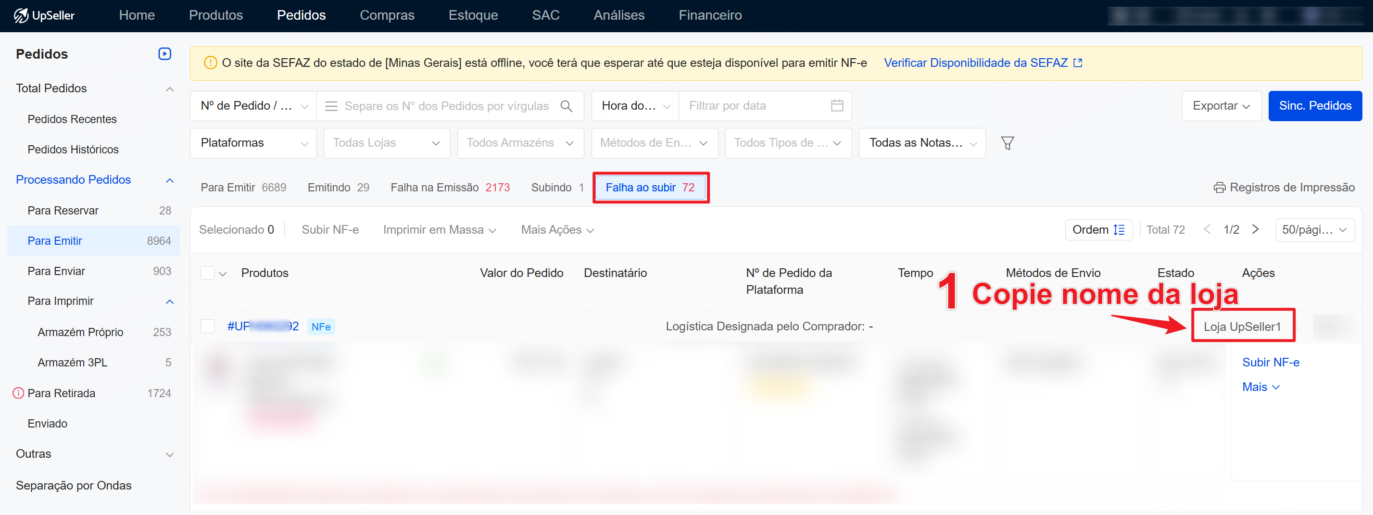The width and height of the screenshot is (1373, 515).
Task: Click the Sinc. Pedidos button
Action: (1314, 106)
